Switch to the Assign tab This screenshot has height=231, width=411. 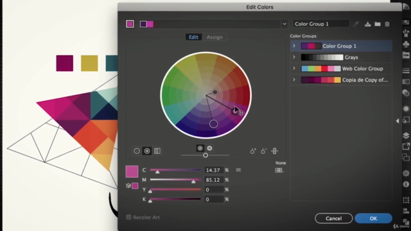(214, 37)
